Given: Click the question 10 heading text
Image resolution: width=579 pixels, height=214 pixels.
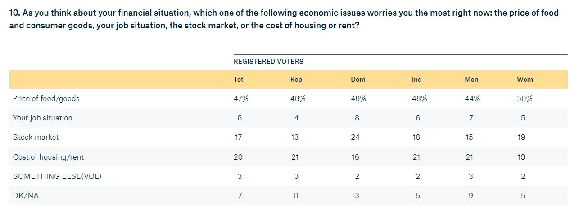Looking at the screenshot, I should pos(284,19).
